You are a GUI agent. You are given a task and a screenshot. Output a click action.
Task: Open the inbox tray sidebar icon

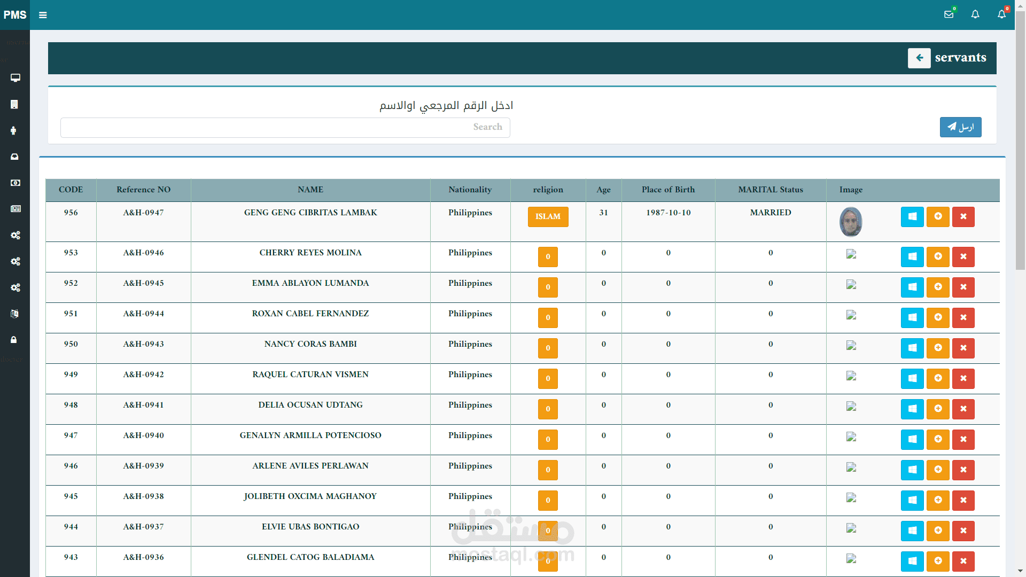(x=14, y=157)
